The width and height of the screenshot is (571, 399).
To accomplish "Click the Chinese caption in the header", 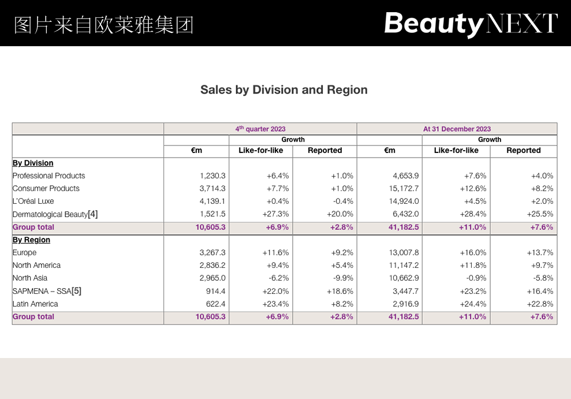I will point(103,25).
